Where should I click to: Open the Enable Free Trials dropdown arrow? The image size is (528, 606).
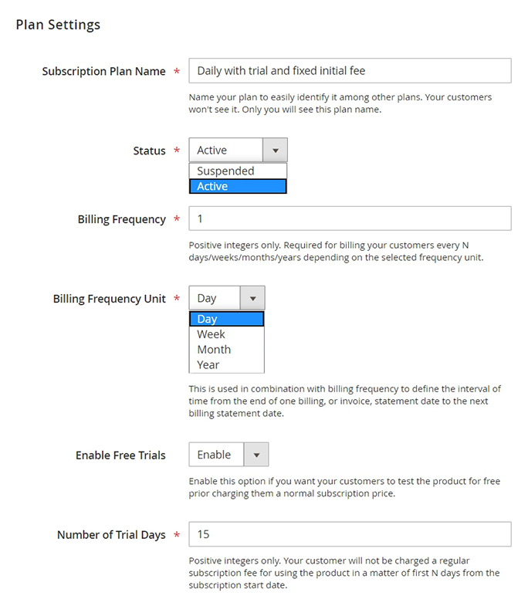(256, 455)
